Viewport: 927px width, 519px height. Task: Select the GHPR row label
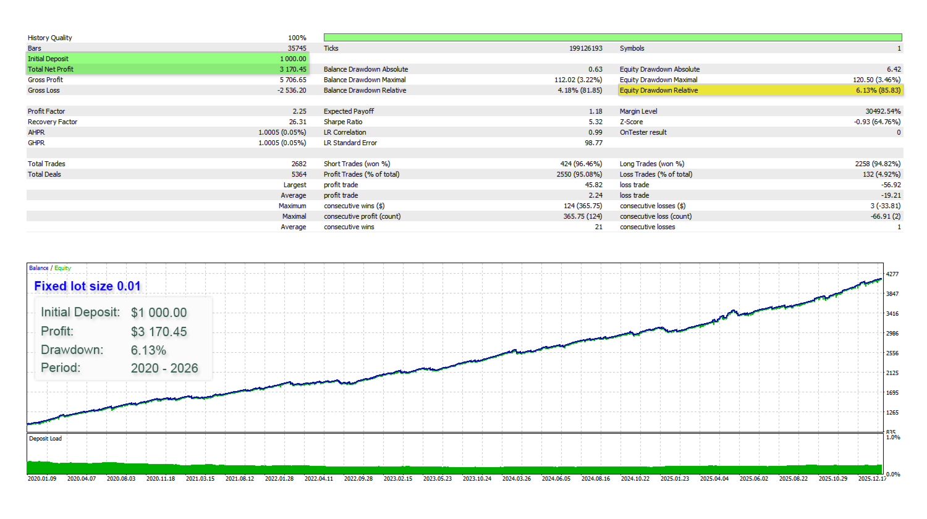tap(36, 143)
